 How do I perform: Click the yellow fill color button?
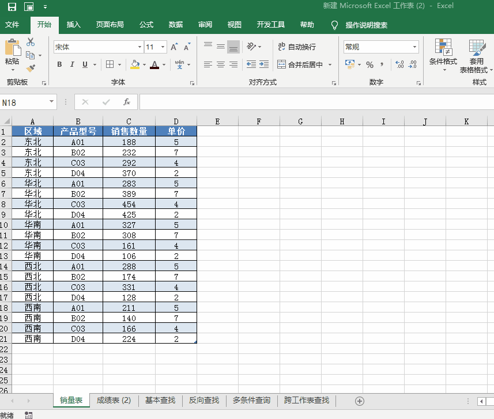click(135, 64)
